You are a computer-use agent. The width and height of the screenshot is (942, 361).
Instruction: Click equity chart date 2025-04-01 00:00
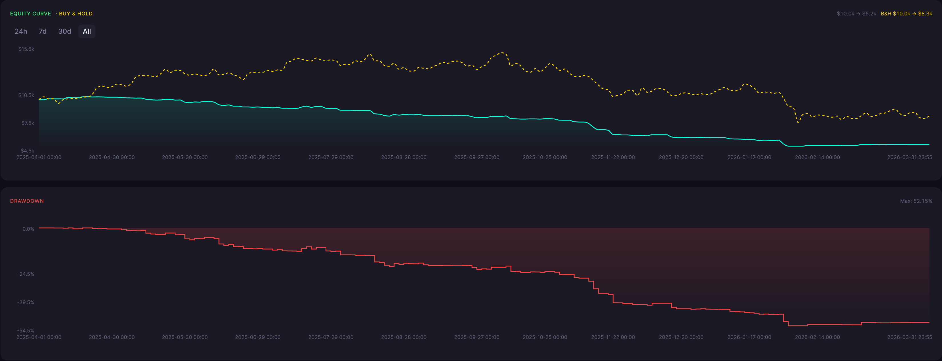click(39, 157)
